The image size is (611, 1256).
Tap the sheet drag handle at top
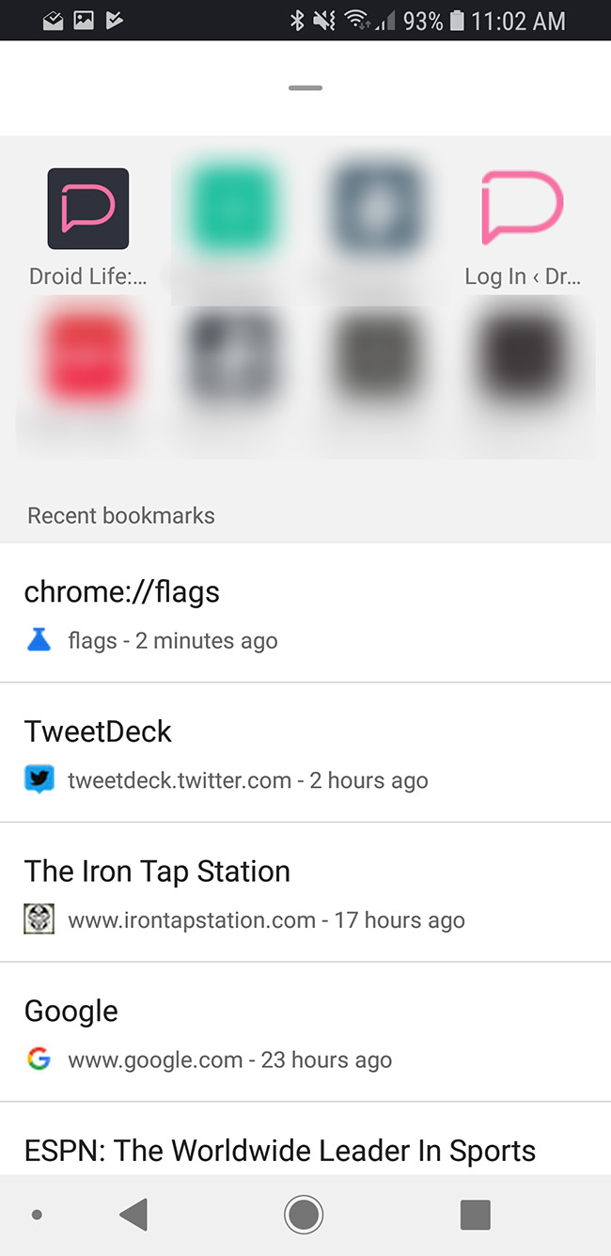pyautogui.click(x=305, y=88)
